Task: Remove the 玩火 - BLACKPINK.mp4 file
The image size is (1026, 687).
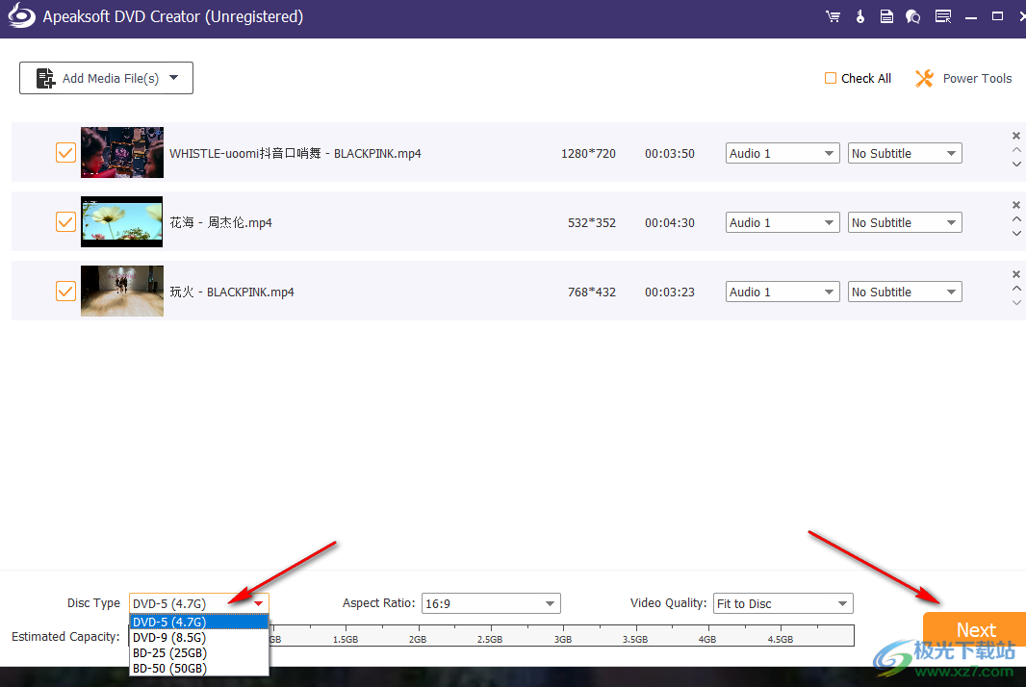Action: (1016, 274)
